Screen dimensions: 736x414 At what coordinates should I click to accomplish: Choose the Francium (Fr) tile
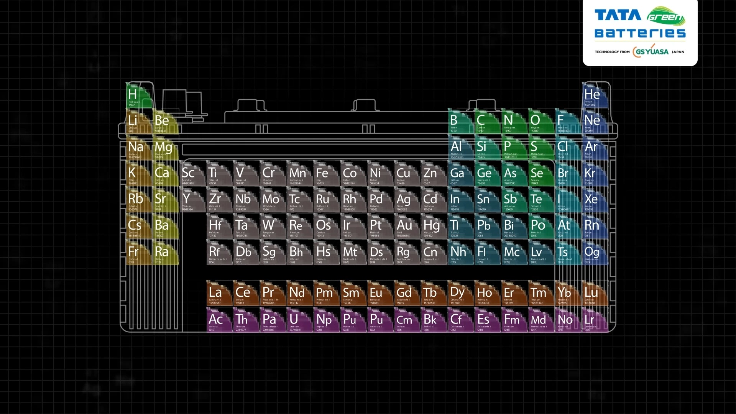(139, 252)
